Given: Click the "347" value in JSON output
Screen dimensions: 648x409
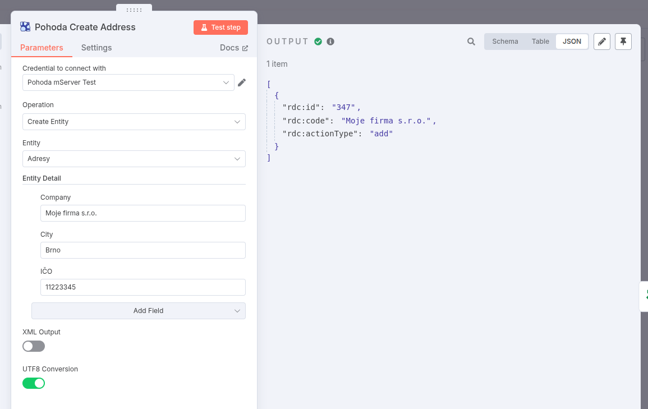Looking at the screenshot, I should [343, 107].
